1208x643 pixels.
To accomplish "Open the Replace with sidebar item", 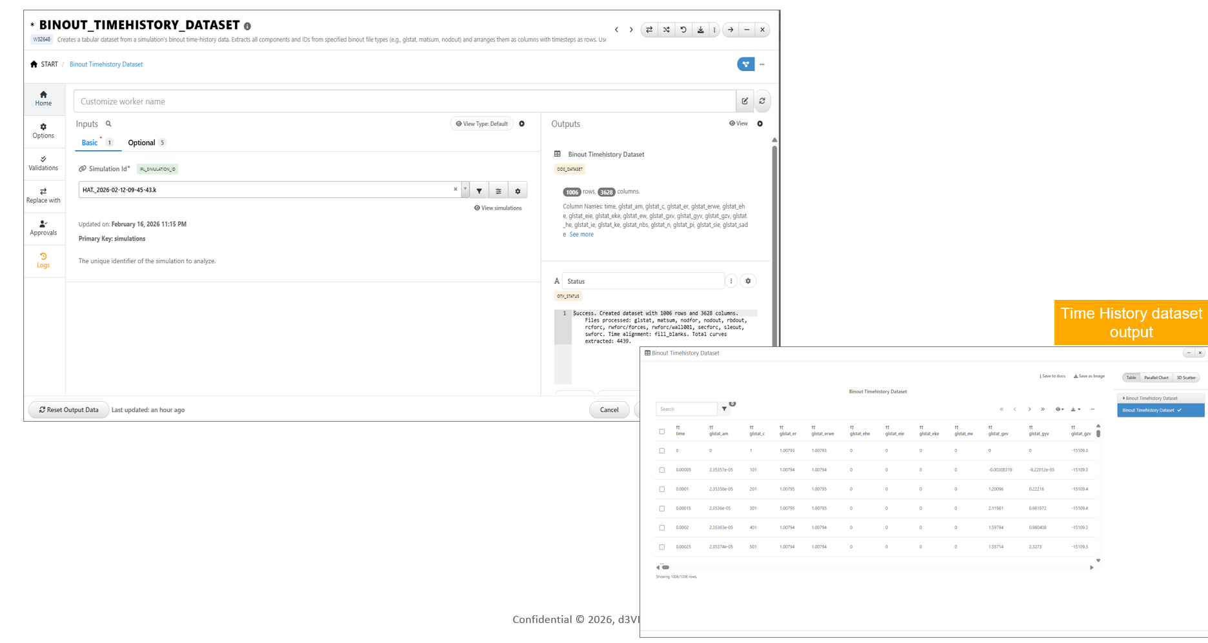I will coord(43,196).
